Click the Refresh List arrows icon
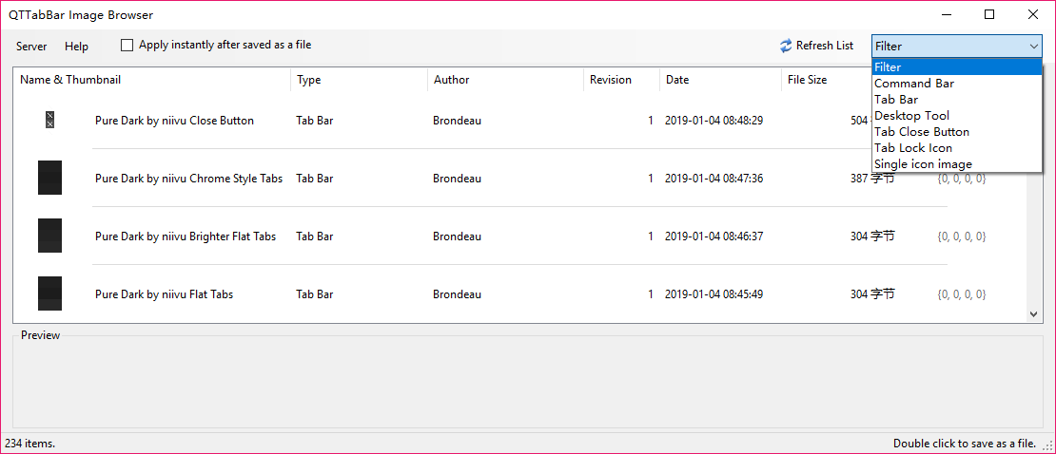 click(786, 46)
